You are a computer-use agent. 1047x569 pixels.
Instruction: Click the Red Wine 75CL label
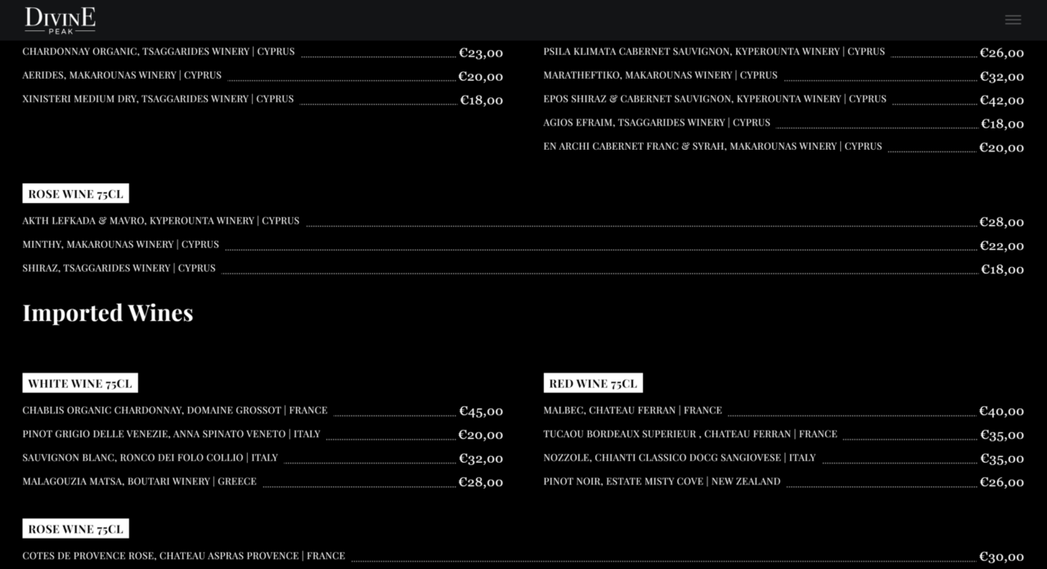[x=593, y=383]
